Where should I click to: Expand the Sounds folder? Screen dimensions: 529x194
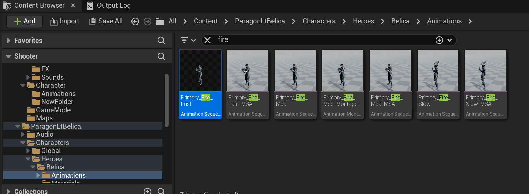coord(28,77)
